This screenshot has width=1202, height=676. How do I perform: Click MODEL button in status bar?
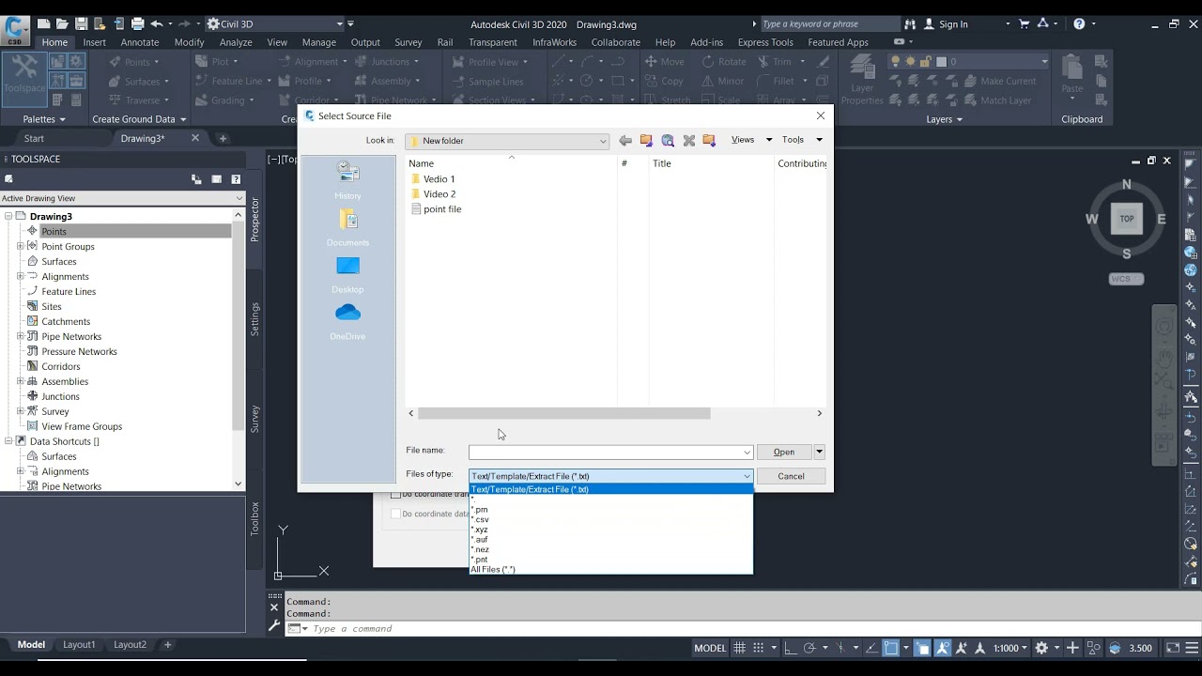coord(710,648)
